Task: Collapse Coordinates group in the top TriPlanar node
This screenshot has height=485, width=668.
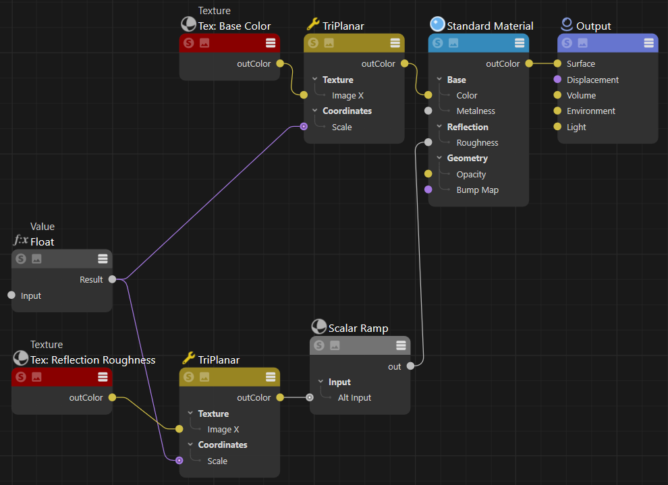Action: (x=314, y=111)
